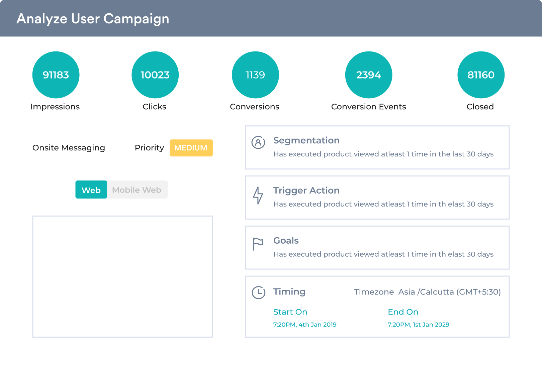The height and width of the screenshot is (371, 542).
Task: Click the Segmentation description 'in the last 30 days'
Action: tap(461, 154)
